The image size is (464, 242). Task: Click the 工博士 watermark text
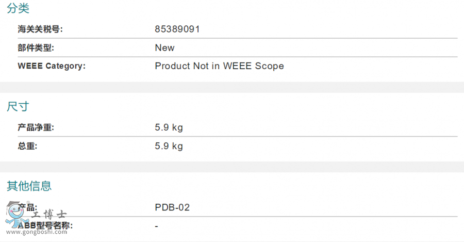point(49,215)
